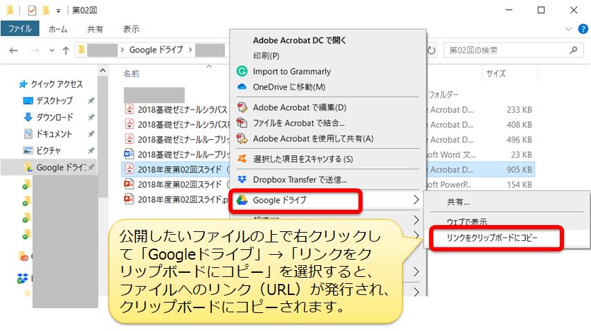
Task: Click the pin icon next to ドキュメント
Action: [x=91, y=134]
